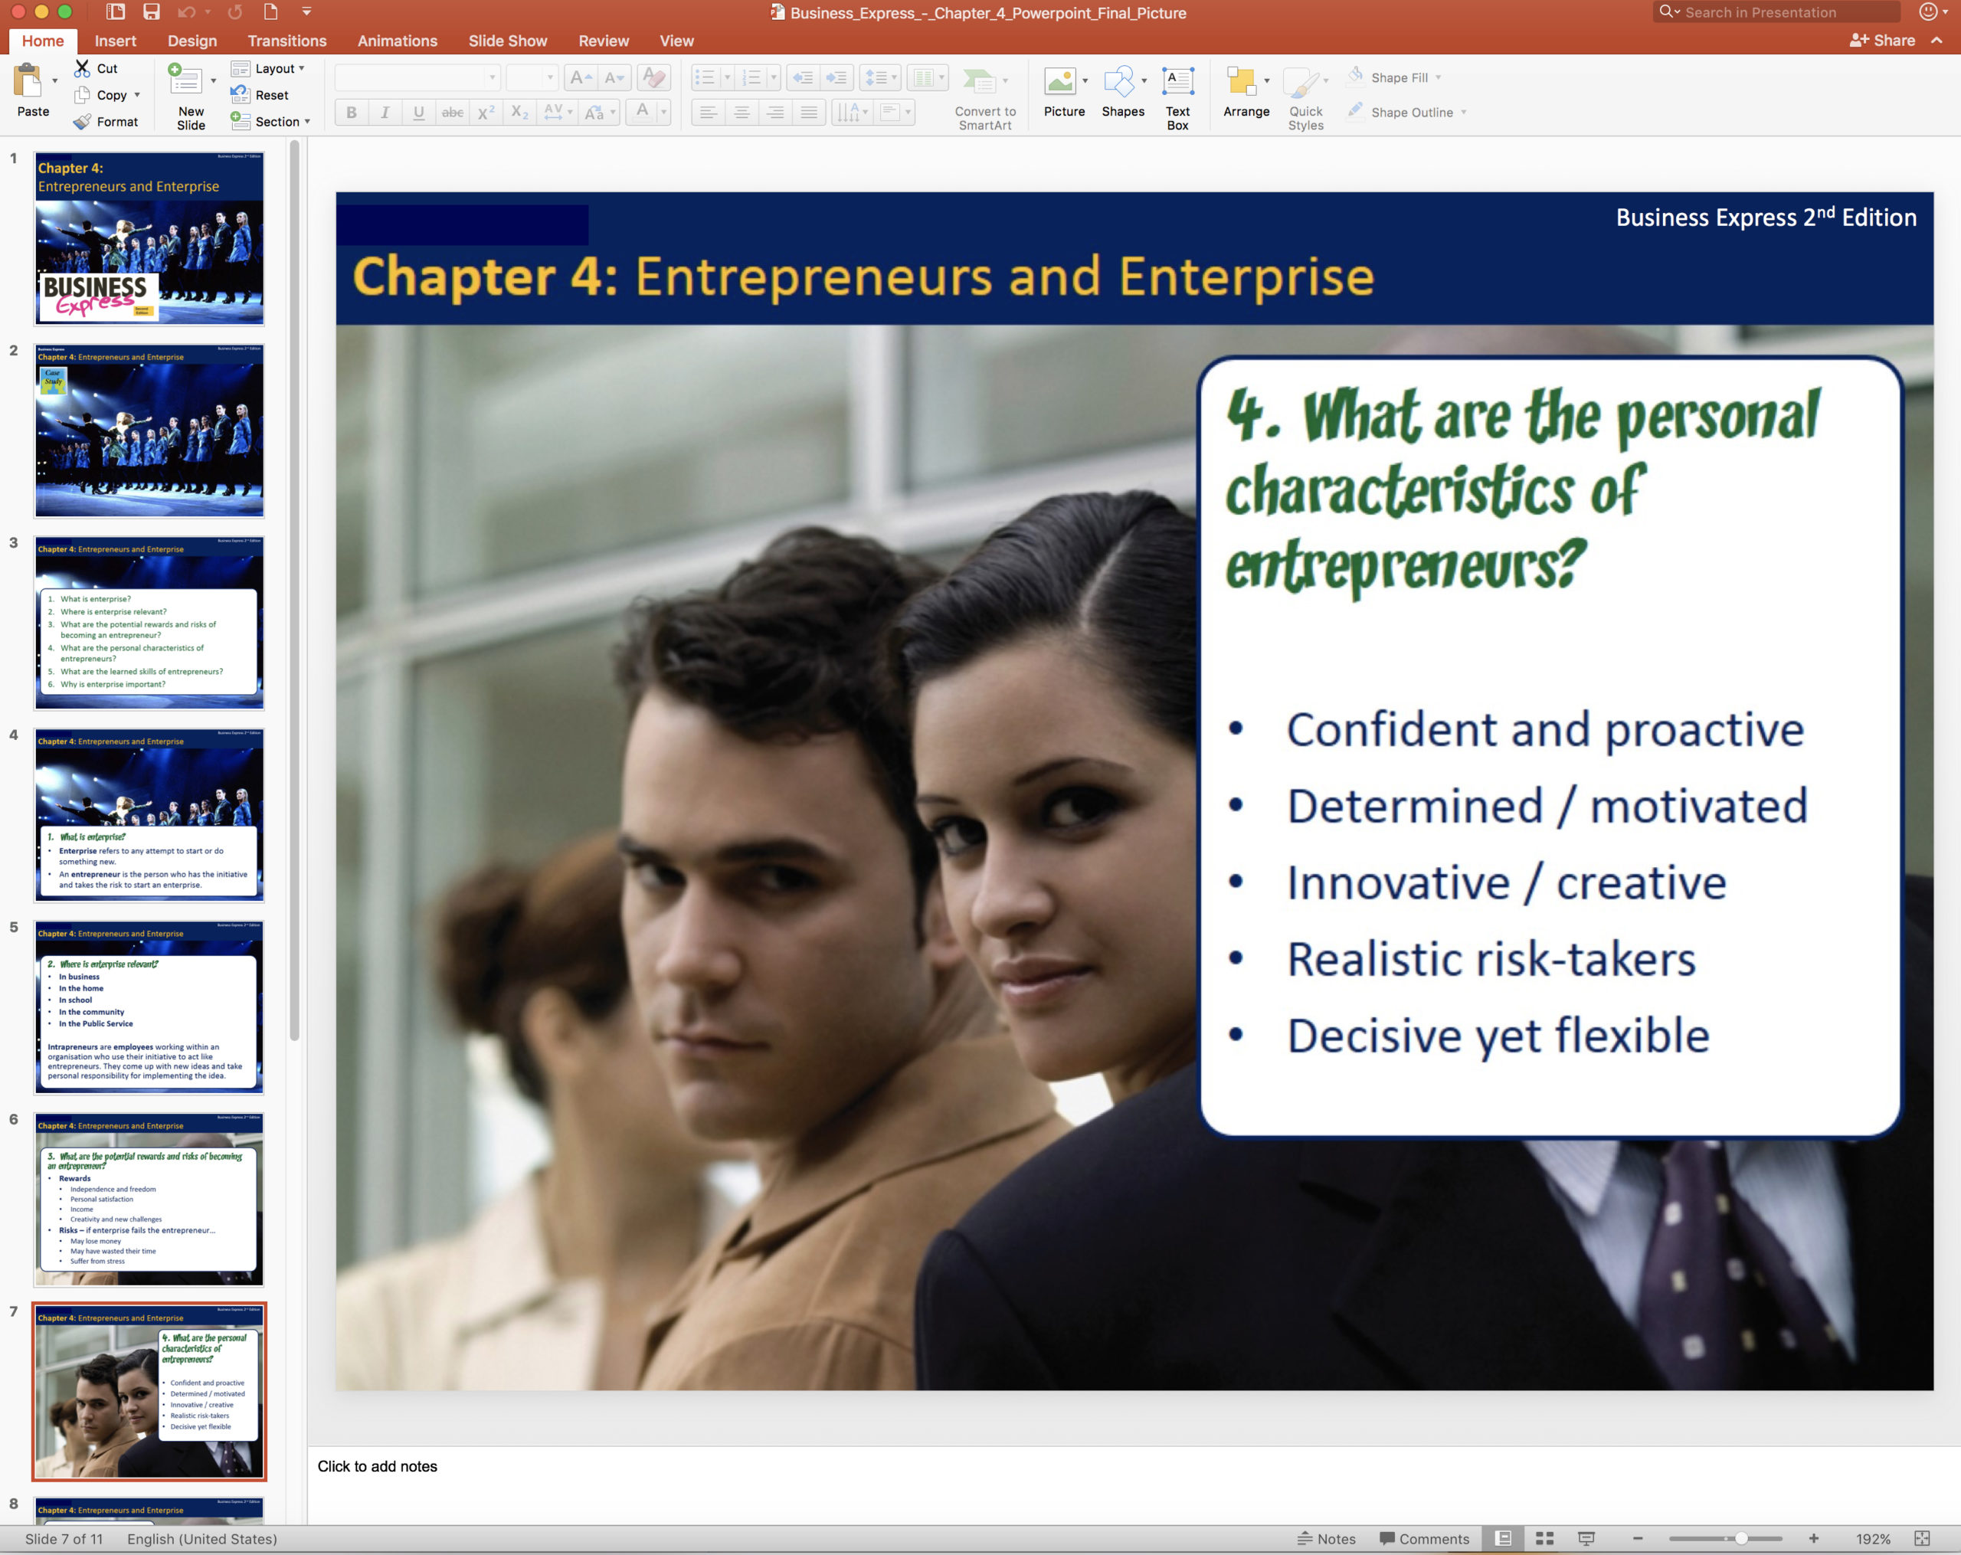The image size is (1961, 1555).
Task: Toggle Normal view in status bar
Action: click(x=1503, y=1537)
